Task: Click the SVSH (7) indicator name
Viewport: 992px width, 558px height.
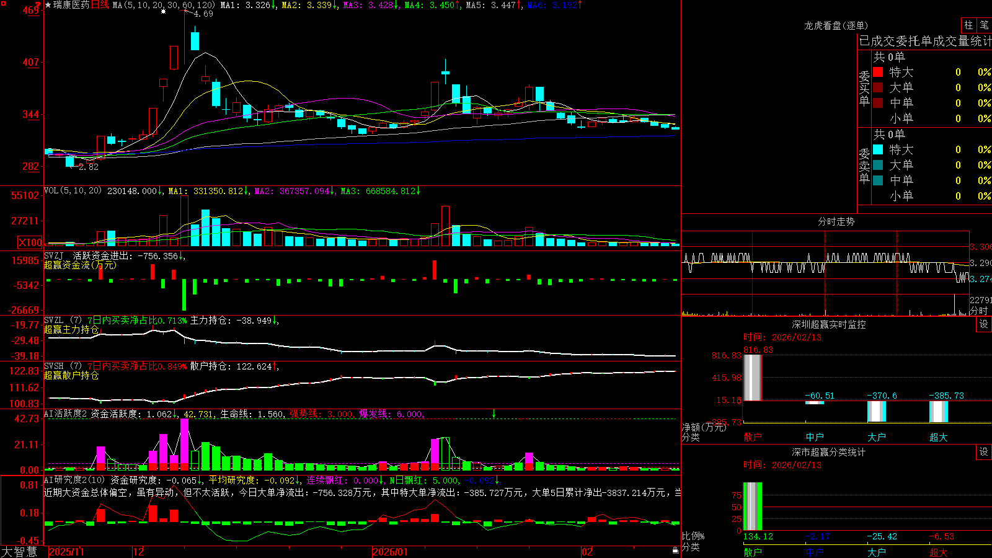Action: point(63,366)
